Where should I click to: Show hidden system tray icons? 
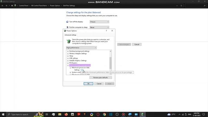pyautogui.click(x=179, y=114)
